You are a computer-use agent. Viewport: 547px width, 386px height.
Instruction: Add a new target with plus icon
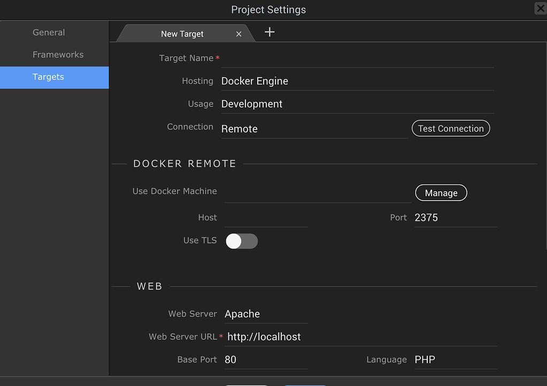pyautogui.click(x=269, y=32)
